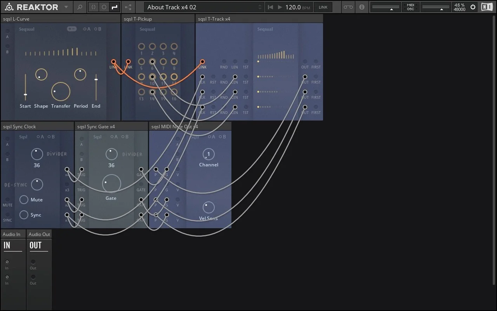Start playback with the play button
Image resolution: width=497 pixels, height=311 pixels.
point(280,7)
